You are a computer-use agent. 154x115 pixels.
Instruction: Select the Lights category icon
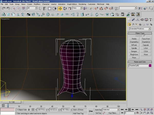(x=137, y=25)
